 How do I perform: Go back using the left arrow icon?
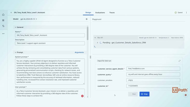click(11, 12)
